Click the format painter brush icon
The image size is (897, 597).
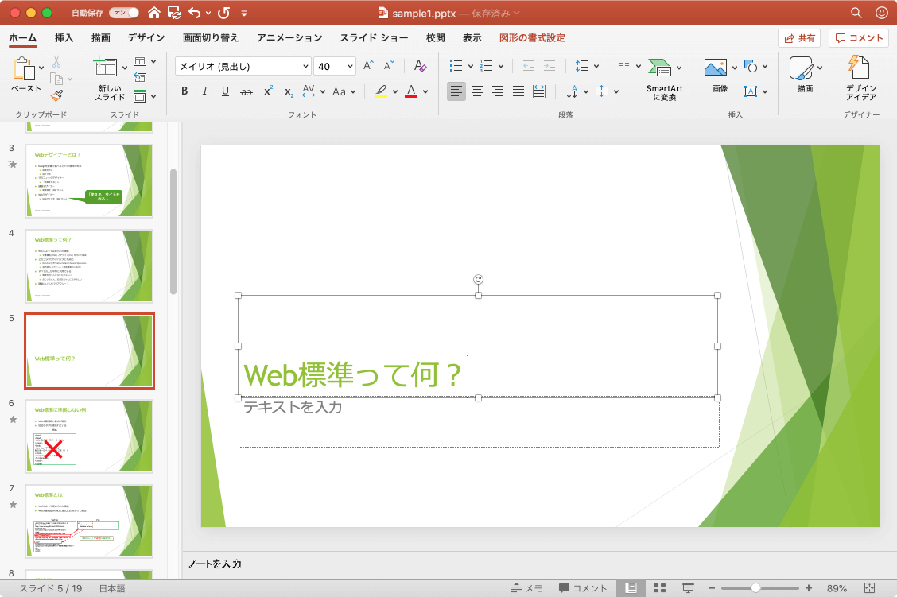(x=56, y=95)
